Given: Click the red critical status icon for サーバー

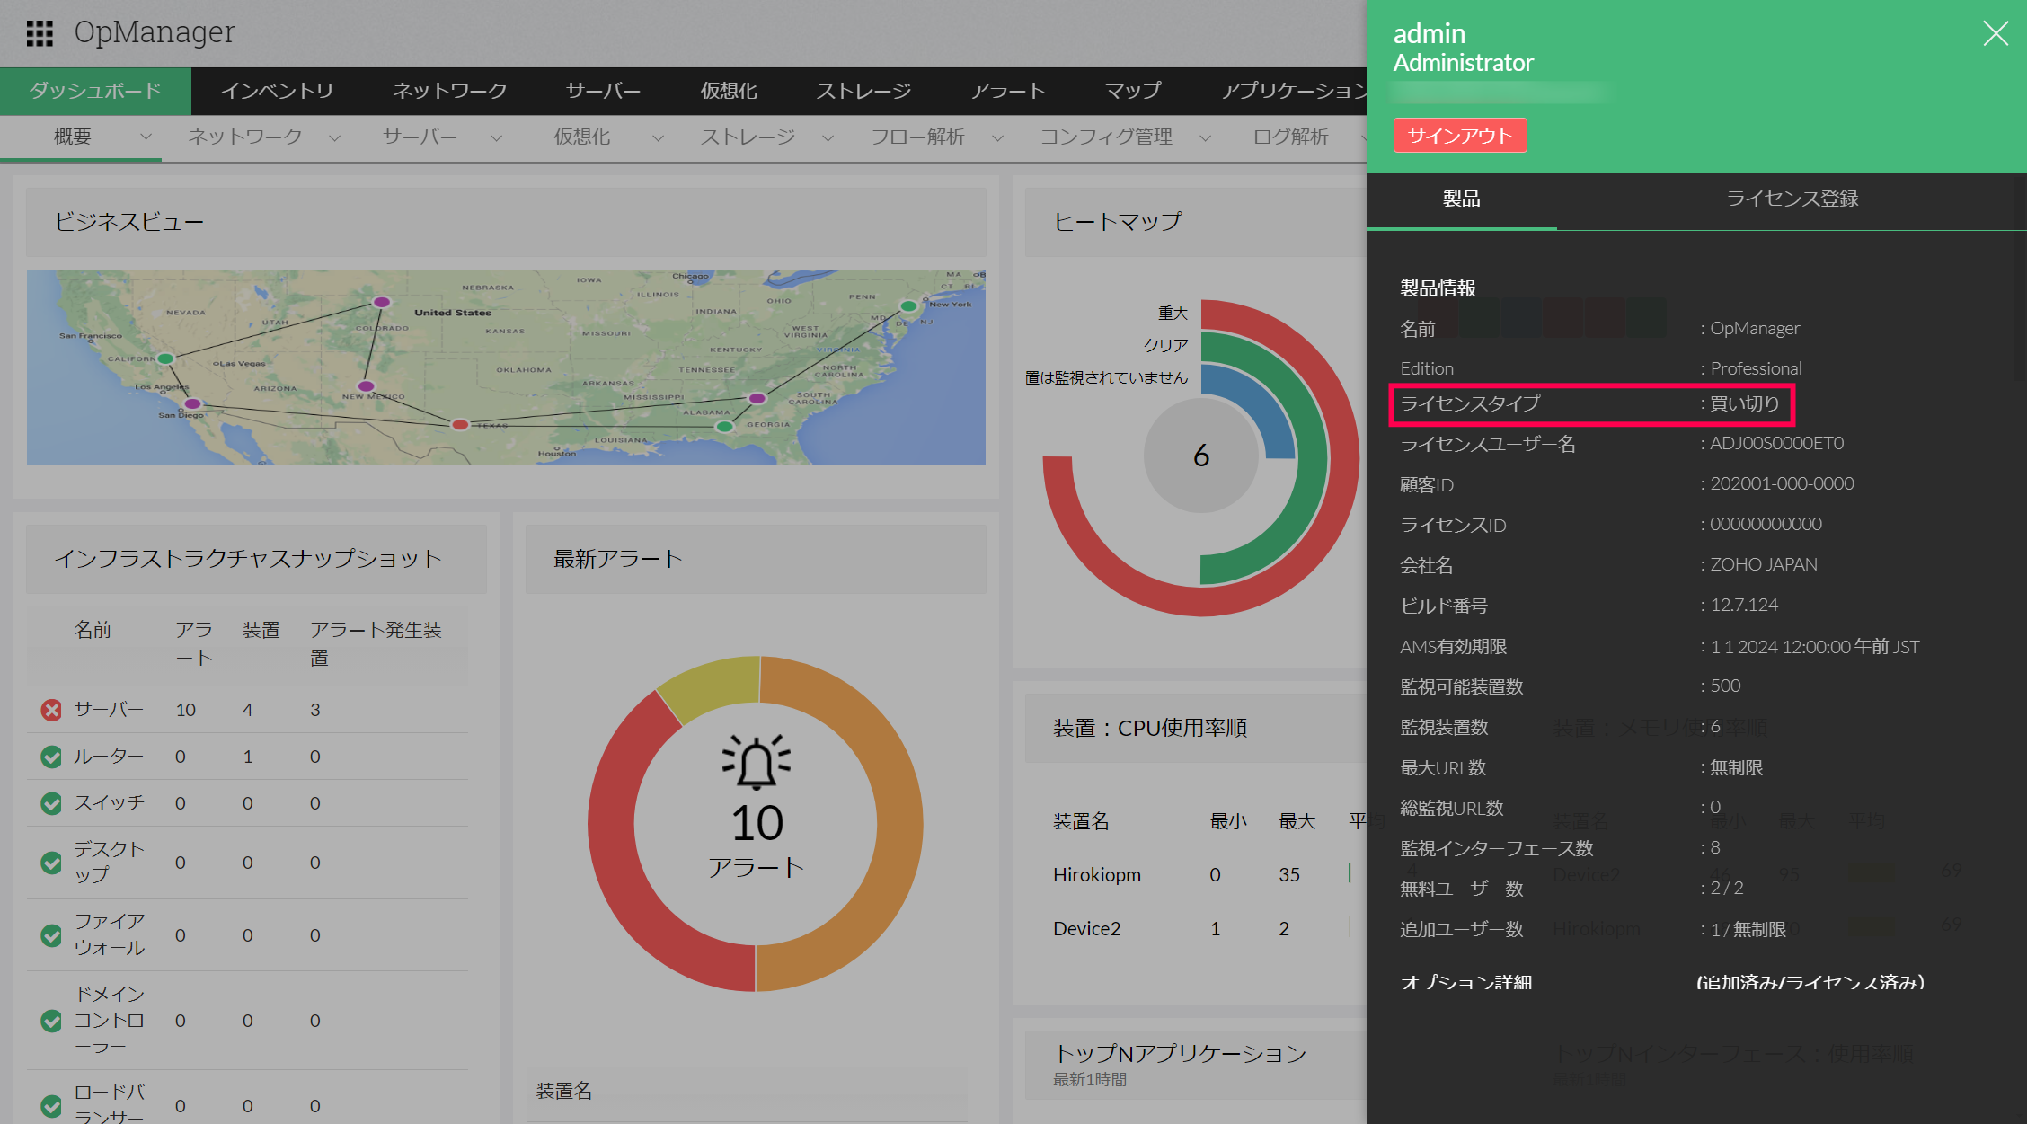Looking at the screenshot, I should point(51,710).
